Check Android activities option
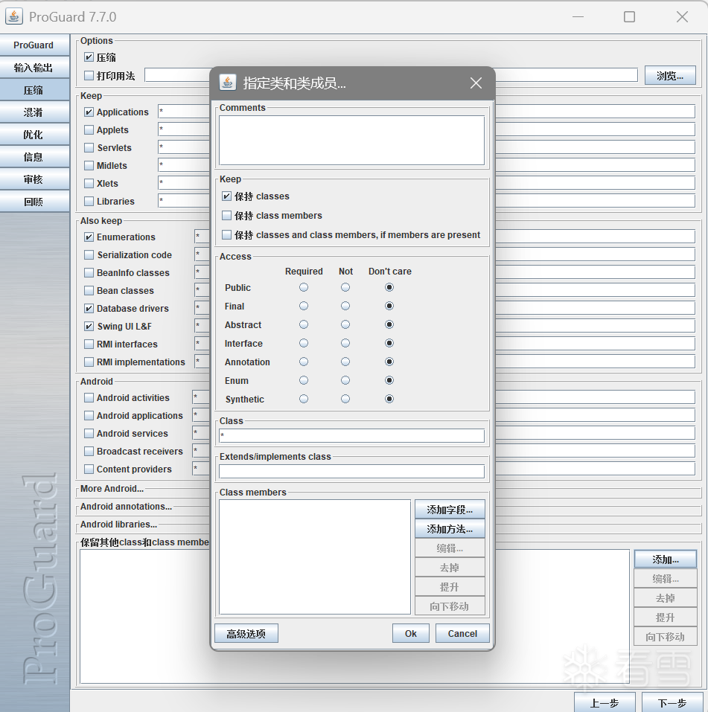Viewport: 708px width, 712px height. pos(89,398)
